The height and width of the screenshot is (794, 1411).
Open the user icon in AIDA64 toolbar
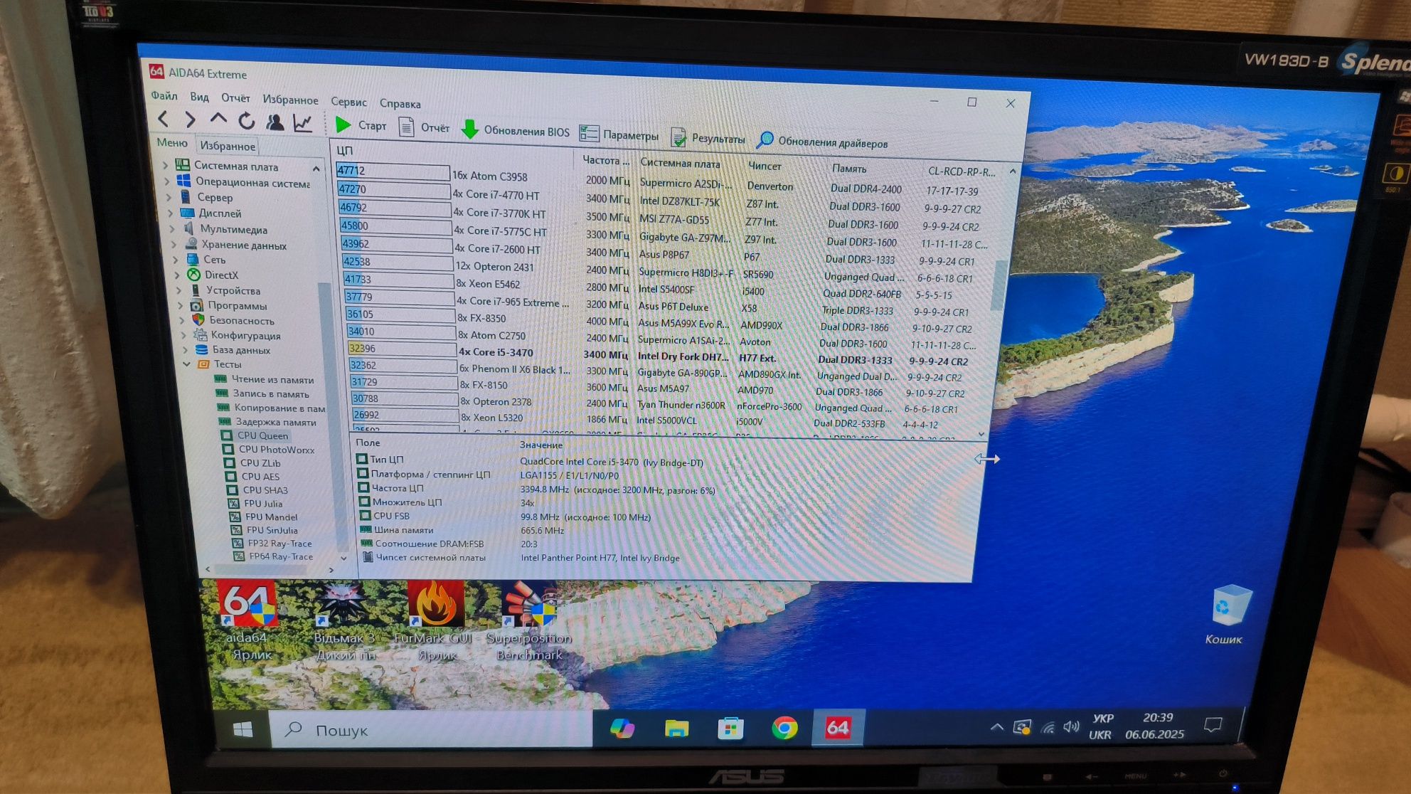[x=275, y=122]
